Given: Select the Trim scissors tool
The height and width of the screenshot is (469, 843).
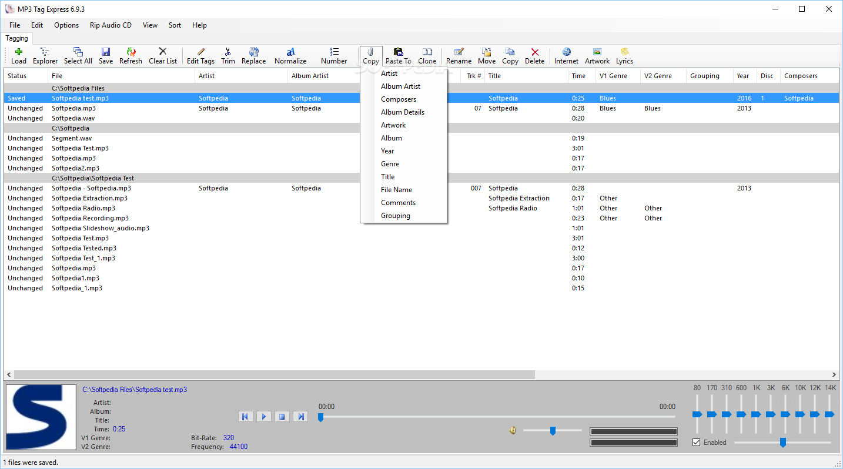Looking at the screenshot, I should 228,56.
